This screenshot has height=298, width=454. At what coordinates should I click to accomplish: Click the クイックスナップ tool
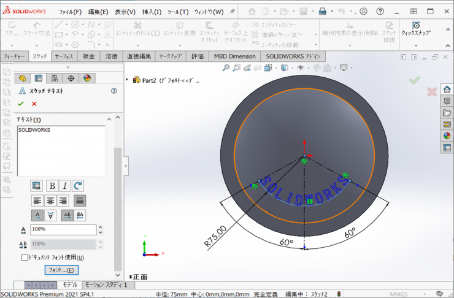[416, 29]
